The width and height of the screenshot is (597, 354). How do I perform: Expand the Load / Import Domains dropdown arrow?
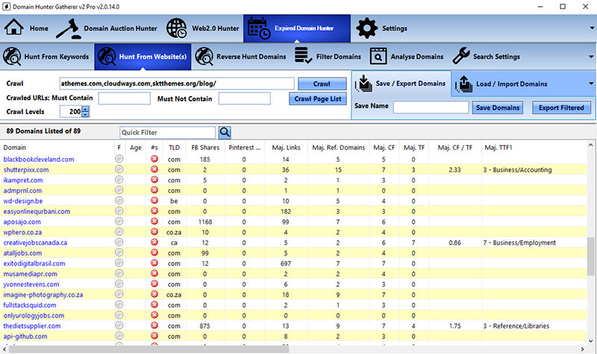pos(590,83)
